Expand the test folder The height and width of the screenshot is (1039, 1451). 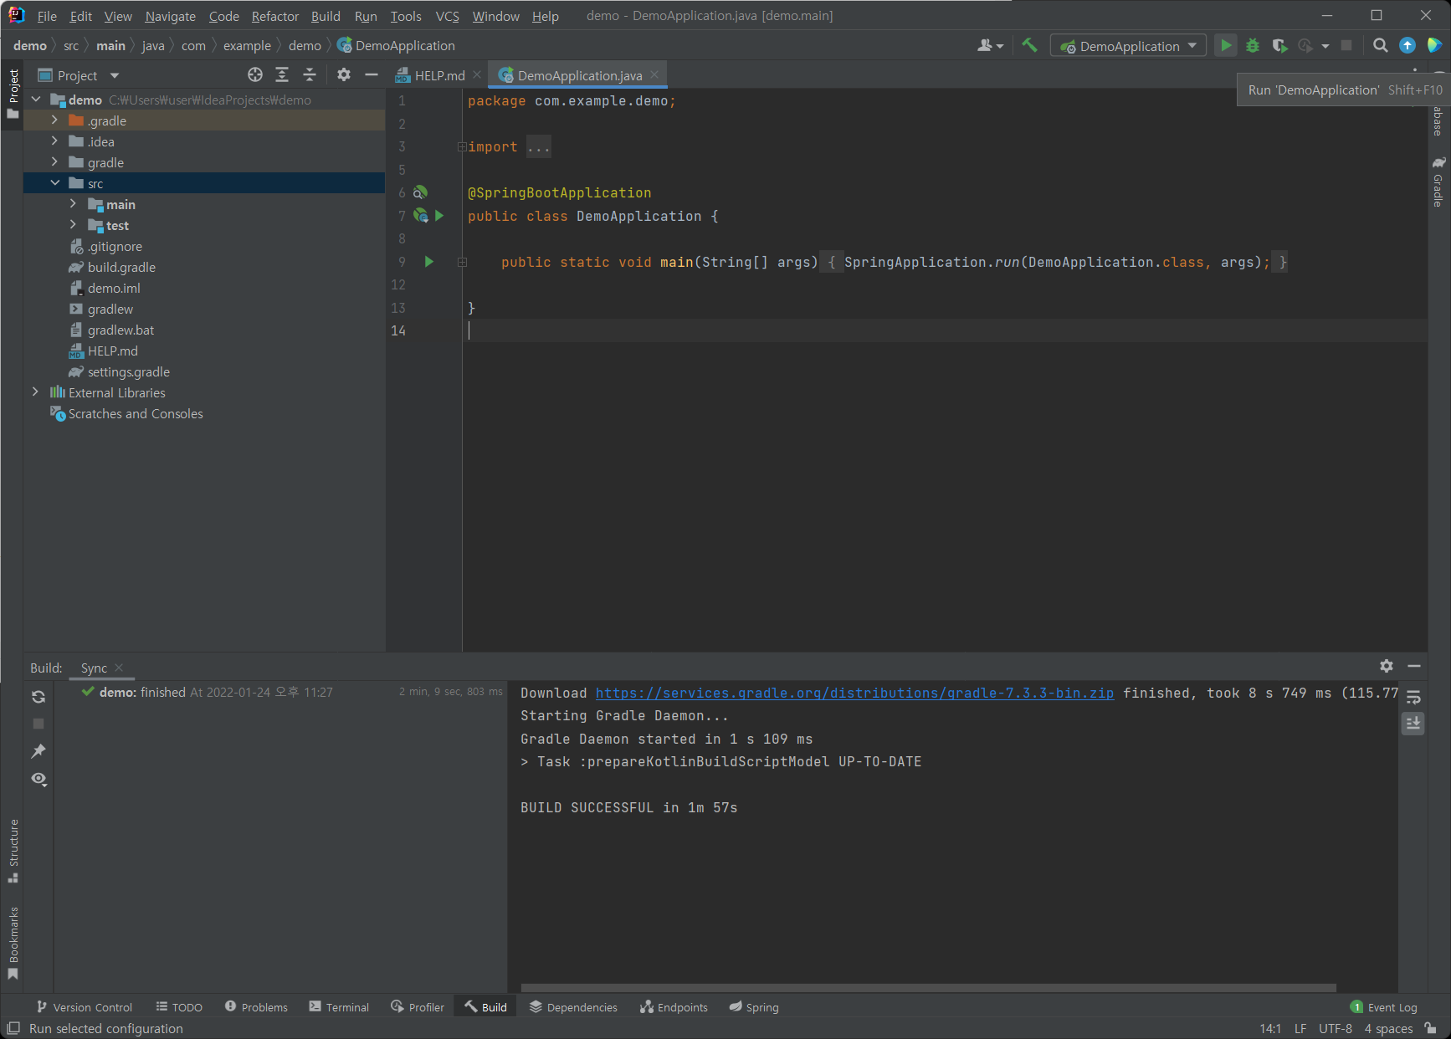click(x=74, y=225)
